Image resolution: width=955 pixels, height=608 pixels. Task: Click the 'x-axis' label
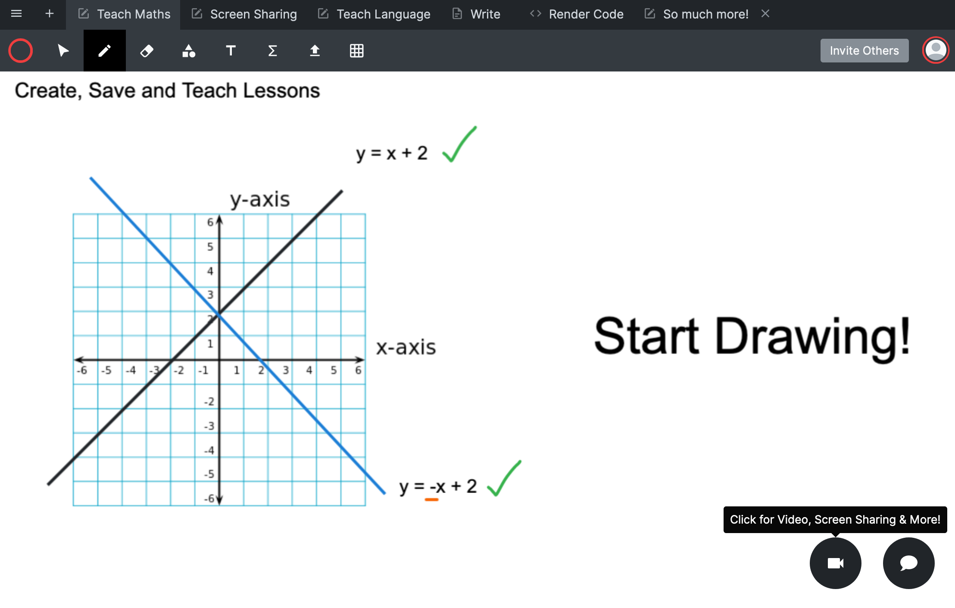(406, 347)
